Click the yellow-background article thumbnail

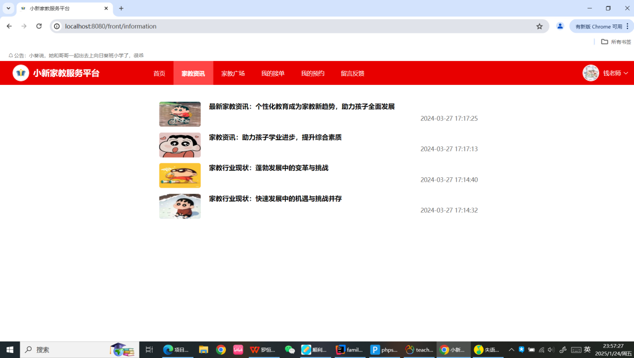[180, 175]
